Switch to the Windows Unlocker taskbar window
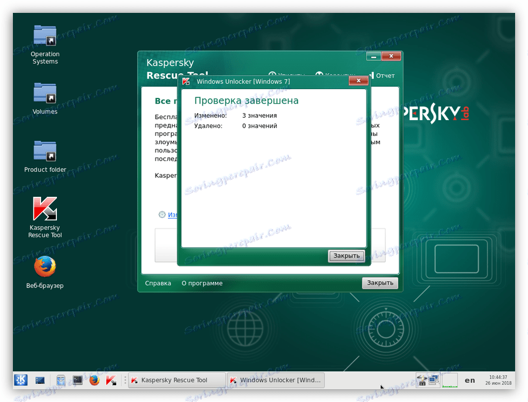528x402 pixels. click(276, 380)
